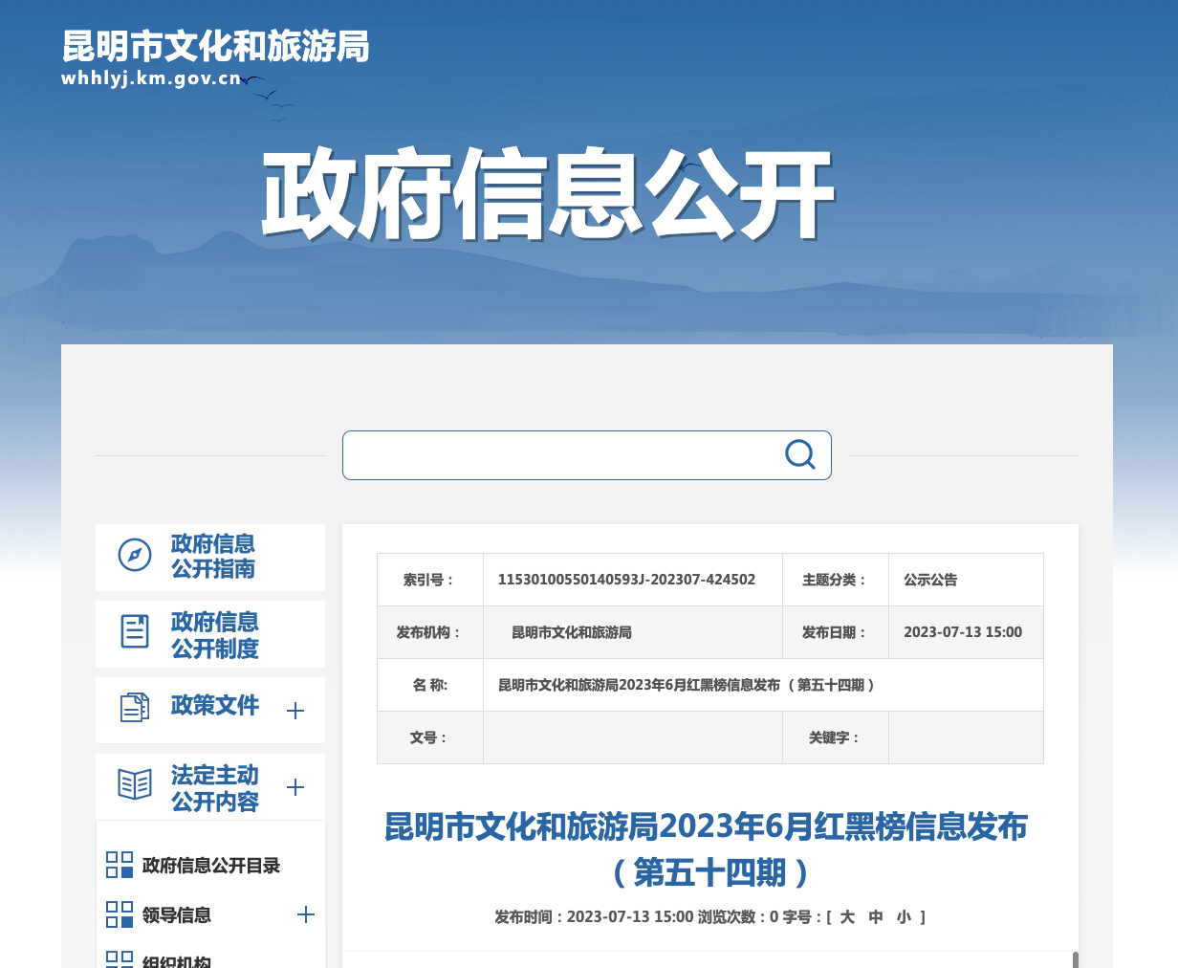Open 政府信息公开目录 link
The image size is (1178, 968).
pos(211,866)
